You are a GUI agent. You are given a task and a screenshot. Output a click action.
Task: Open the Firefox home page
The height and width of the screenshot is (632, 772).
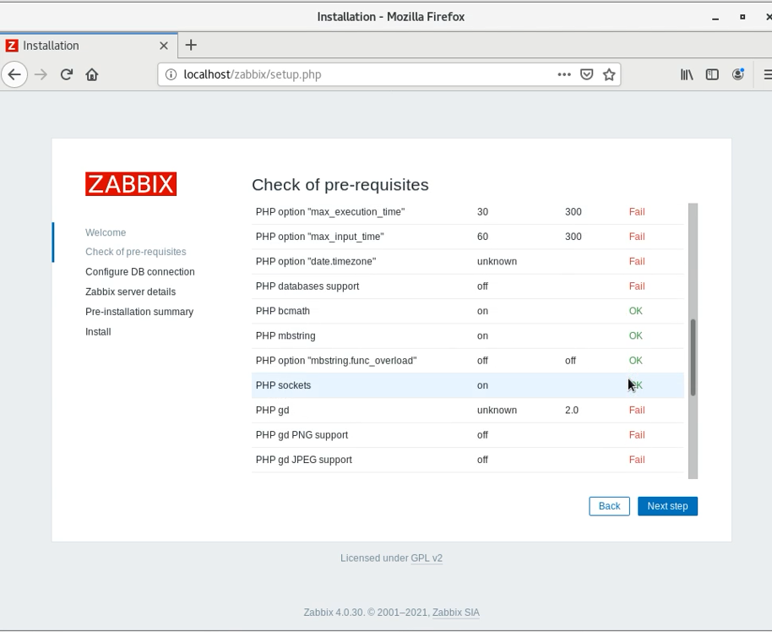pos(92,74)
